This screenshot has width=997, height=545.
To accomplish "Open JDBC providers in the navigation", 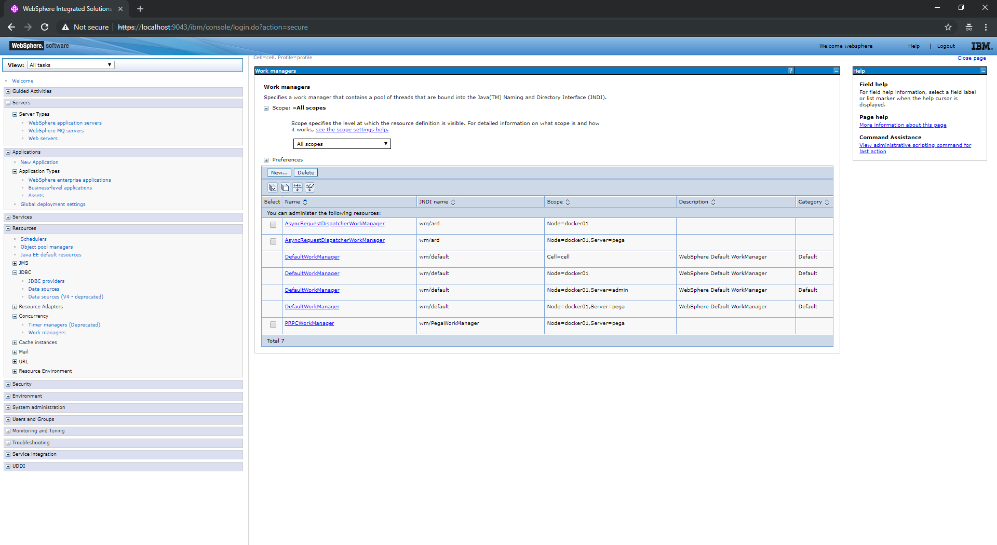I will coord(46,281).
